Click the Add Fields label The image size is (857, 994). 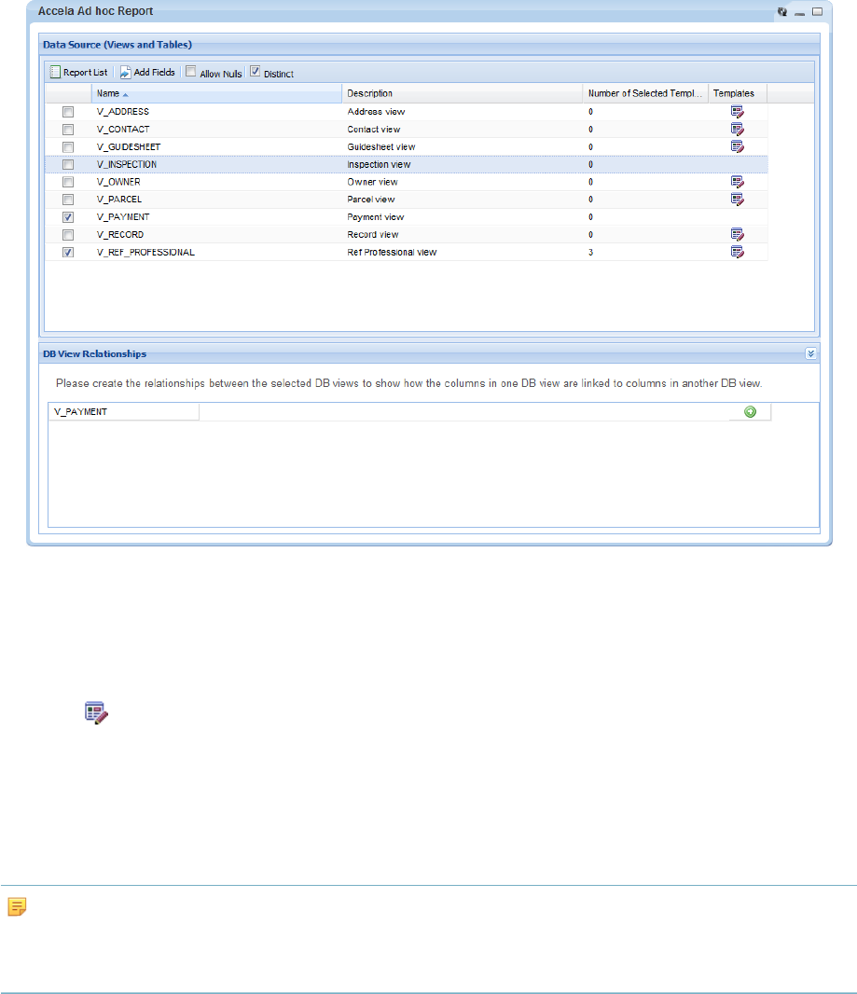coord(154,73)
